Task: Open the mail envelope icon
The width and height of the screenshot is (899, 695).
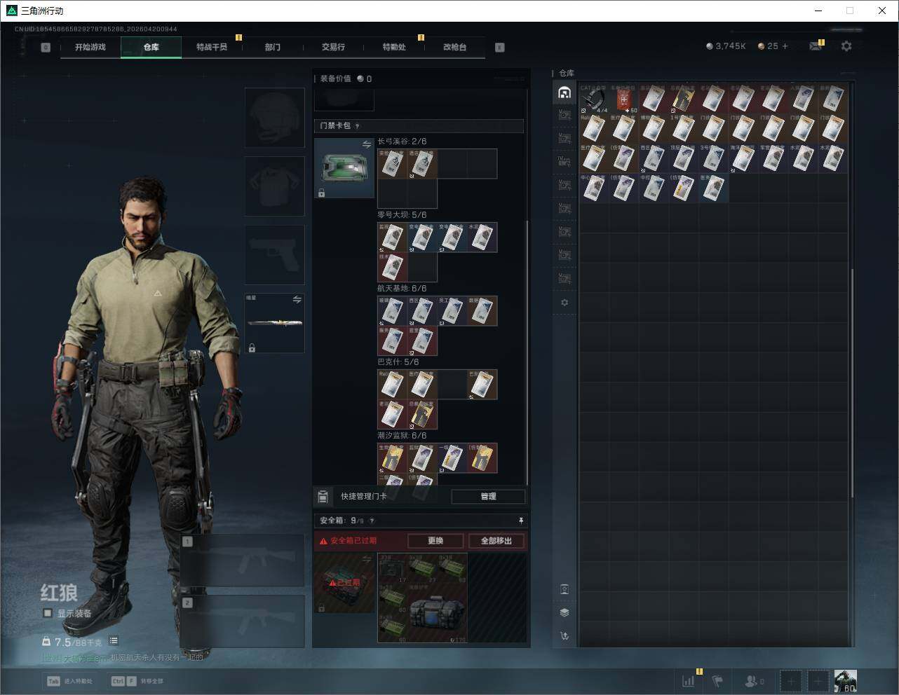Action: [816, 46]
